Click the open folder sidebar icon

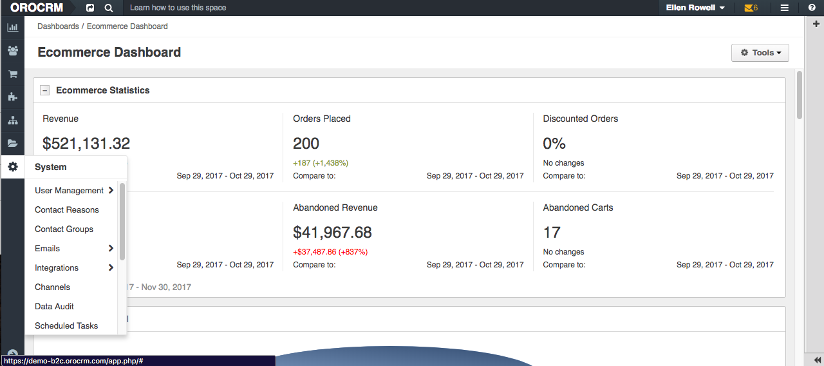[x=12, y=144]
